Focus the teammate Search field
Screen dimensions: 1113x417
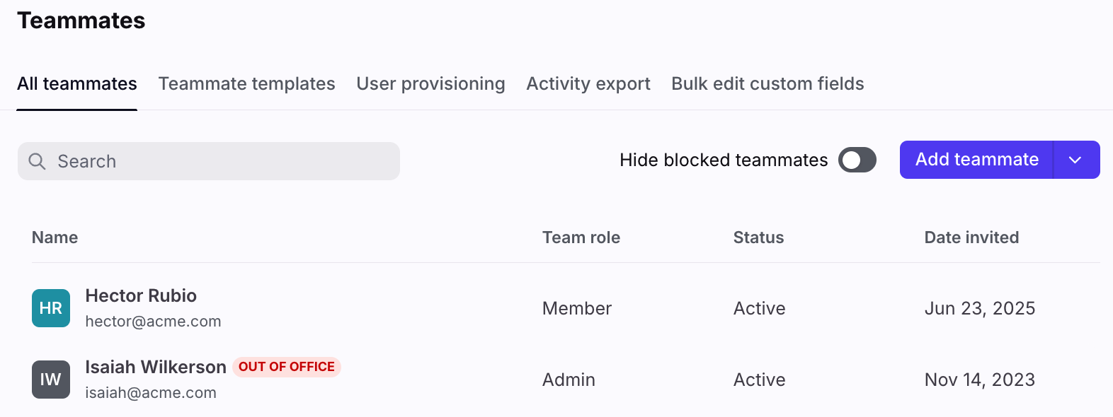point(209,161)
